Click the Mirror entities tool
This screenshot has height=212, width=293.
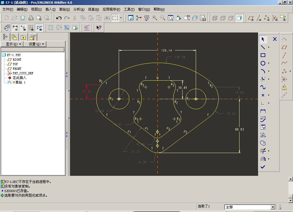(263, 159)
